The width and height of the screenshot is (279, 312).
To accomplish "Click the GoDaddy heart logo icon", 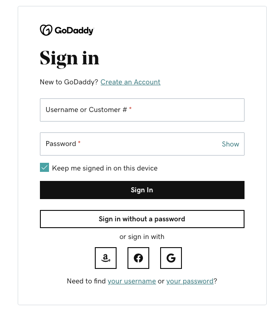I will pos(46,30).
